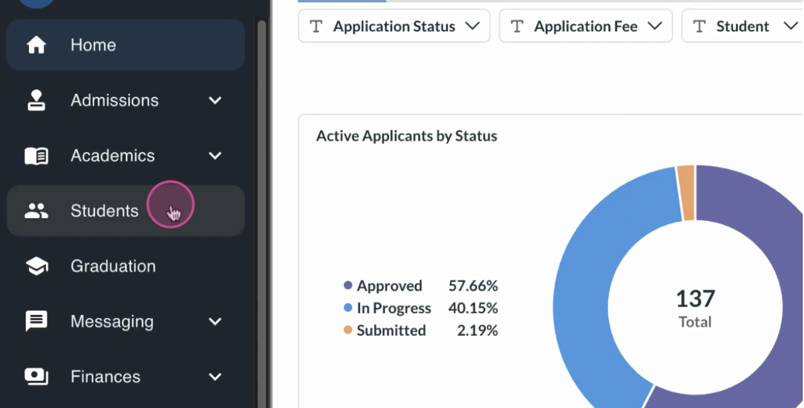
Task: Click the 2.19% value
Action: pyautogui.click(x=477, y=330)
